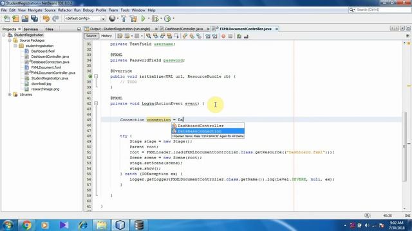Screen dimensions: 412x231
Task: Toggle the Rectangular Selection editor icon
Action: point(176,36)
